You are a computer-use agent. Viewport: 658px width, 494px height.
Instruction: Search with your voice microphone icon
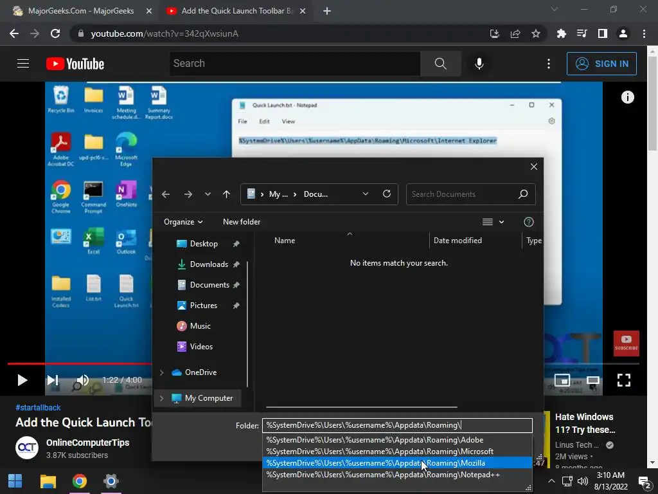(x=479, y=64)
